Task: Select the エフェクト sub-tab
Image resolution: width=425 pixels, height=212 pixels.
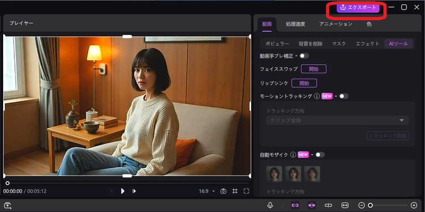Action: (367, 44)
